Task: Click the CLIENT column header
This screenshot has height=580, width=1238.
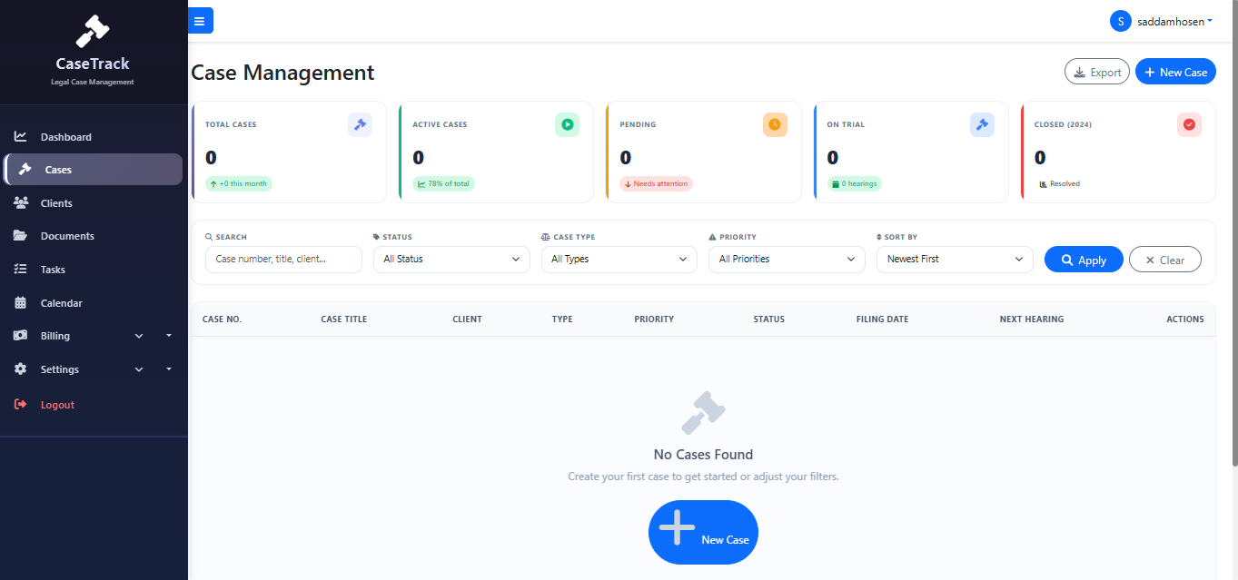Action: pos(468,319)
